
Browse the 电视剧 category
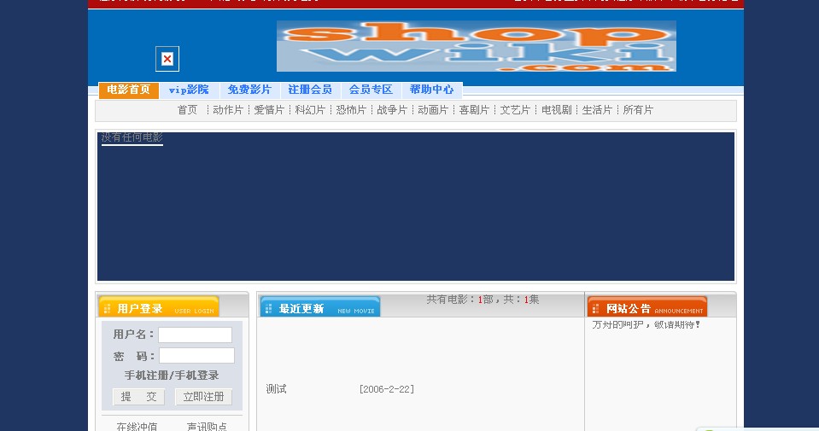pyautogui.click(x=556, y=110)
